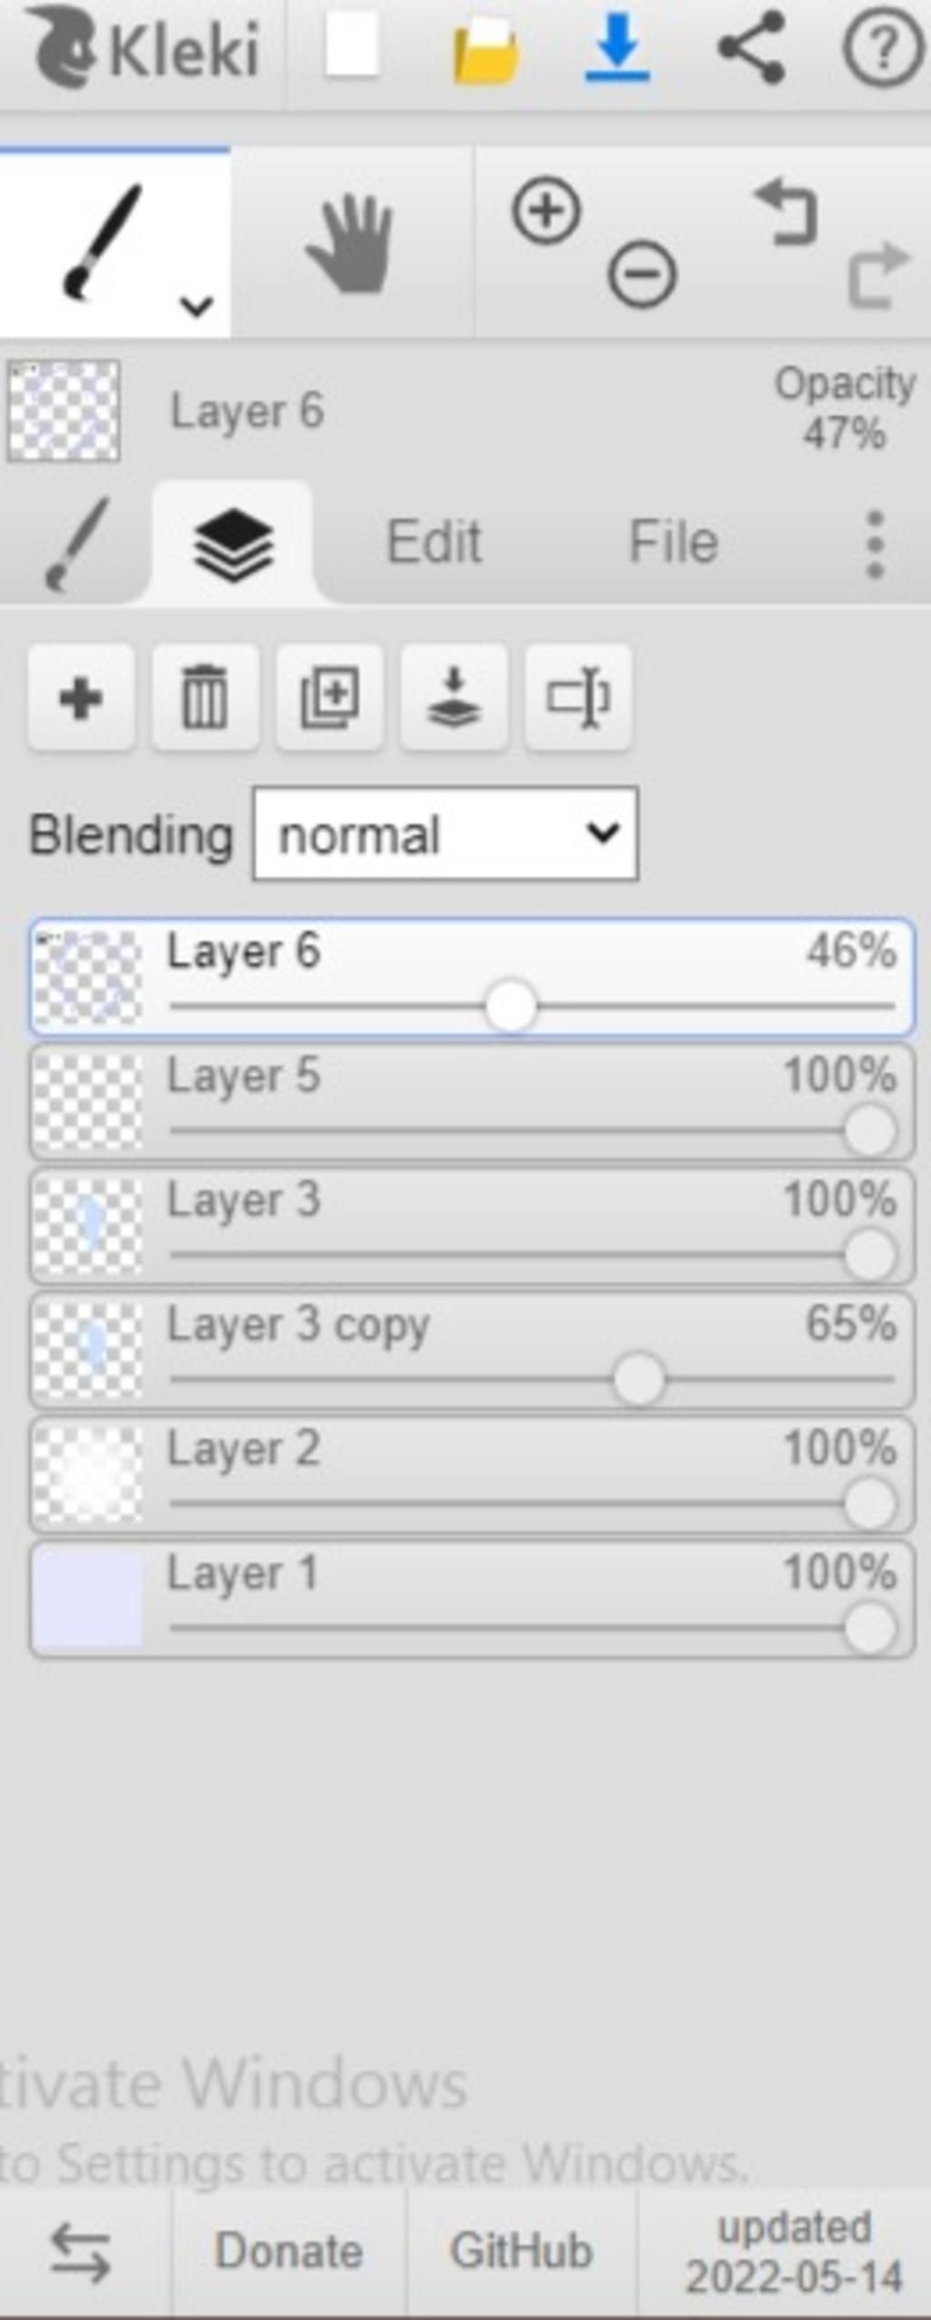Open the help question mark icon

tap(882, 49)
